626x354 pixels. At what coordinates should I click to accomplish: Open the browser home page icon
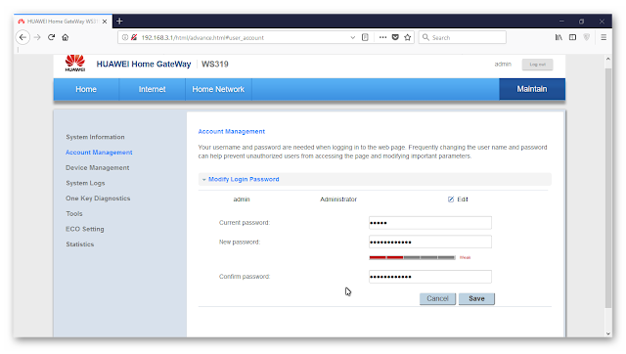(66, 37)
